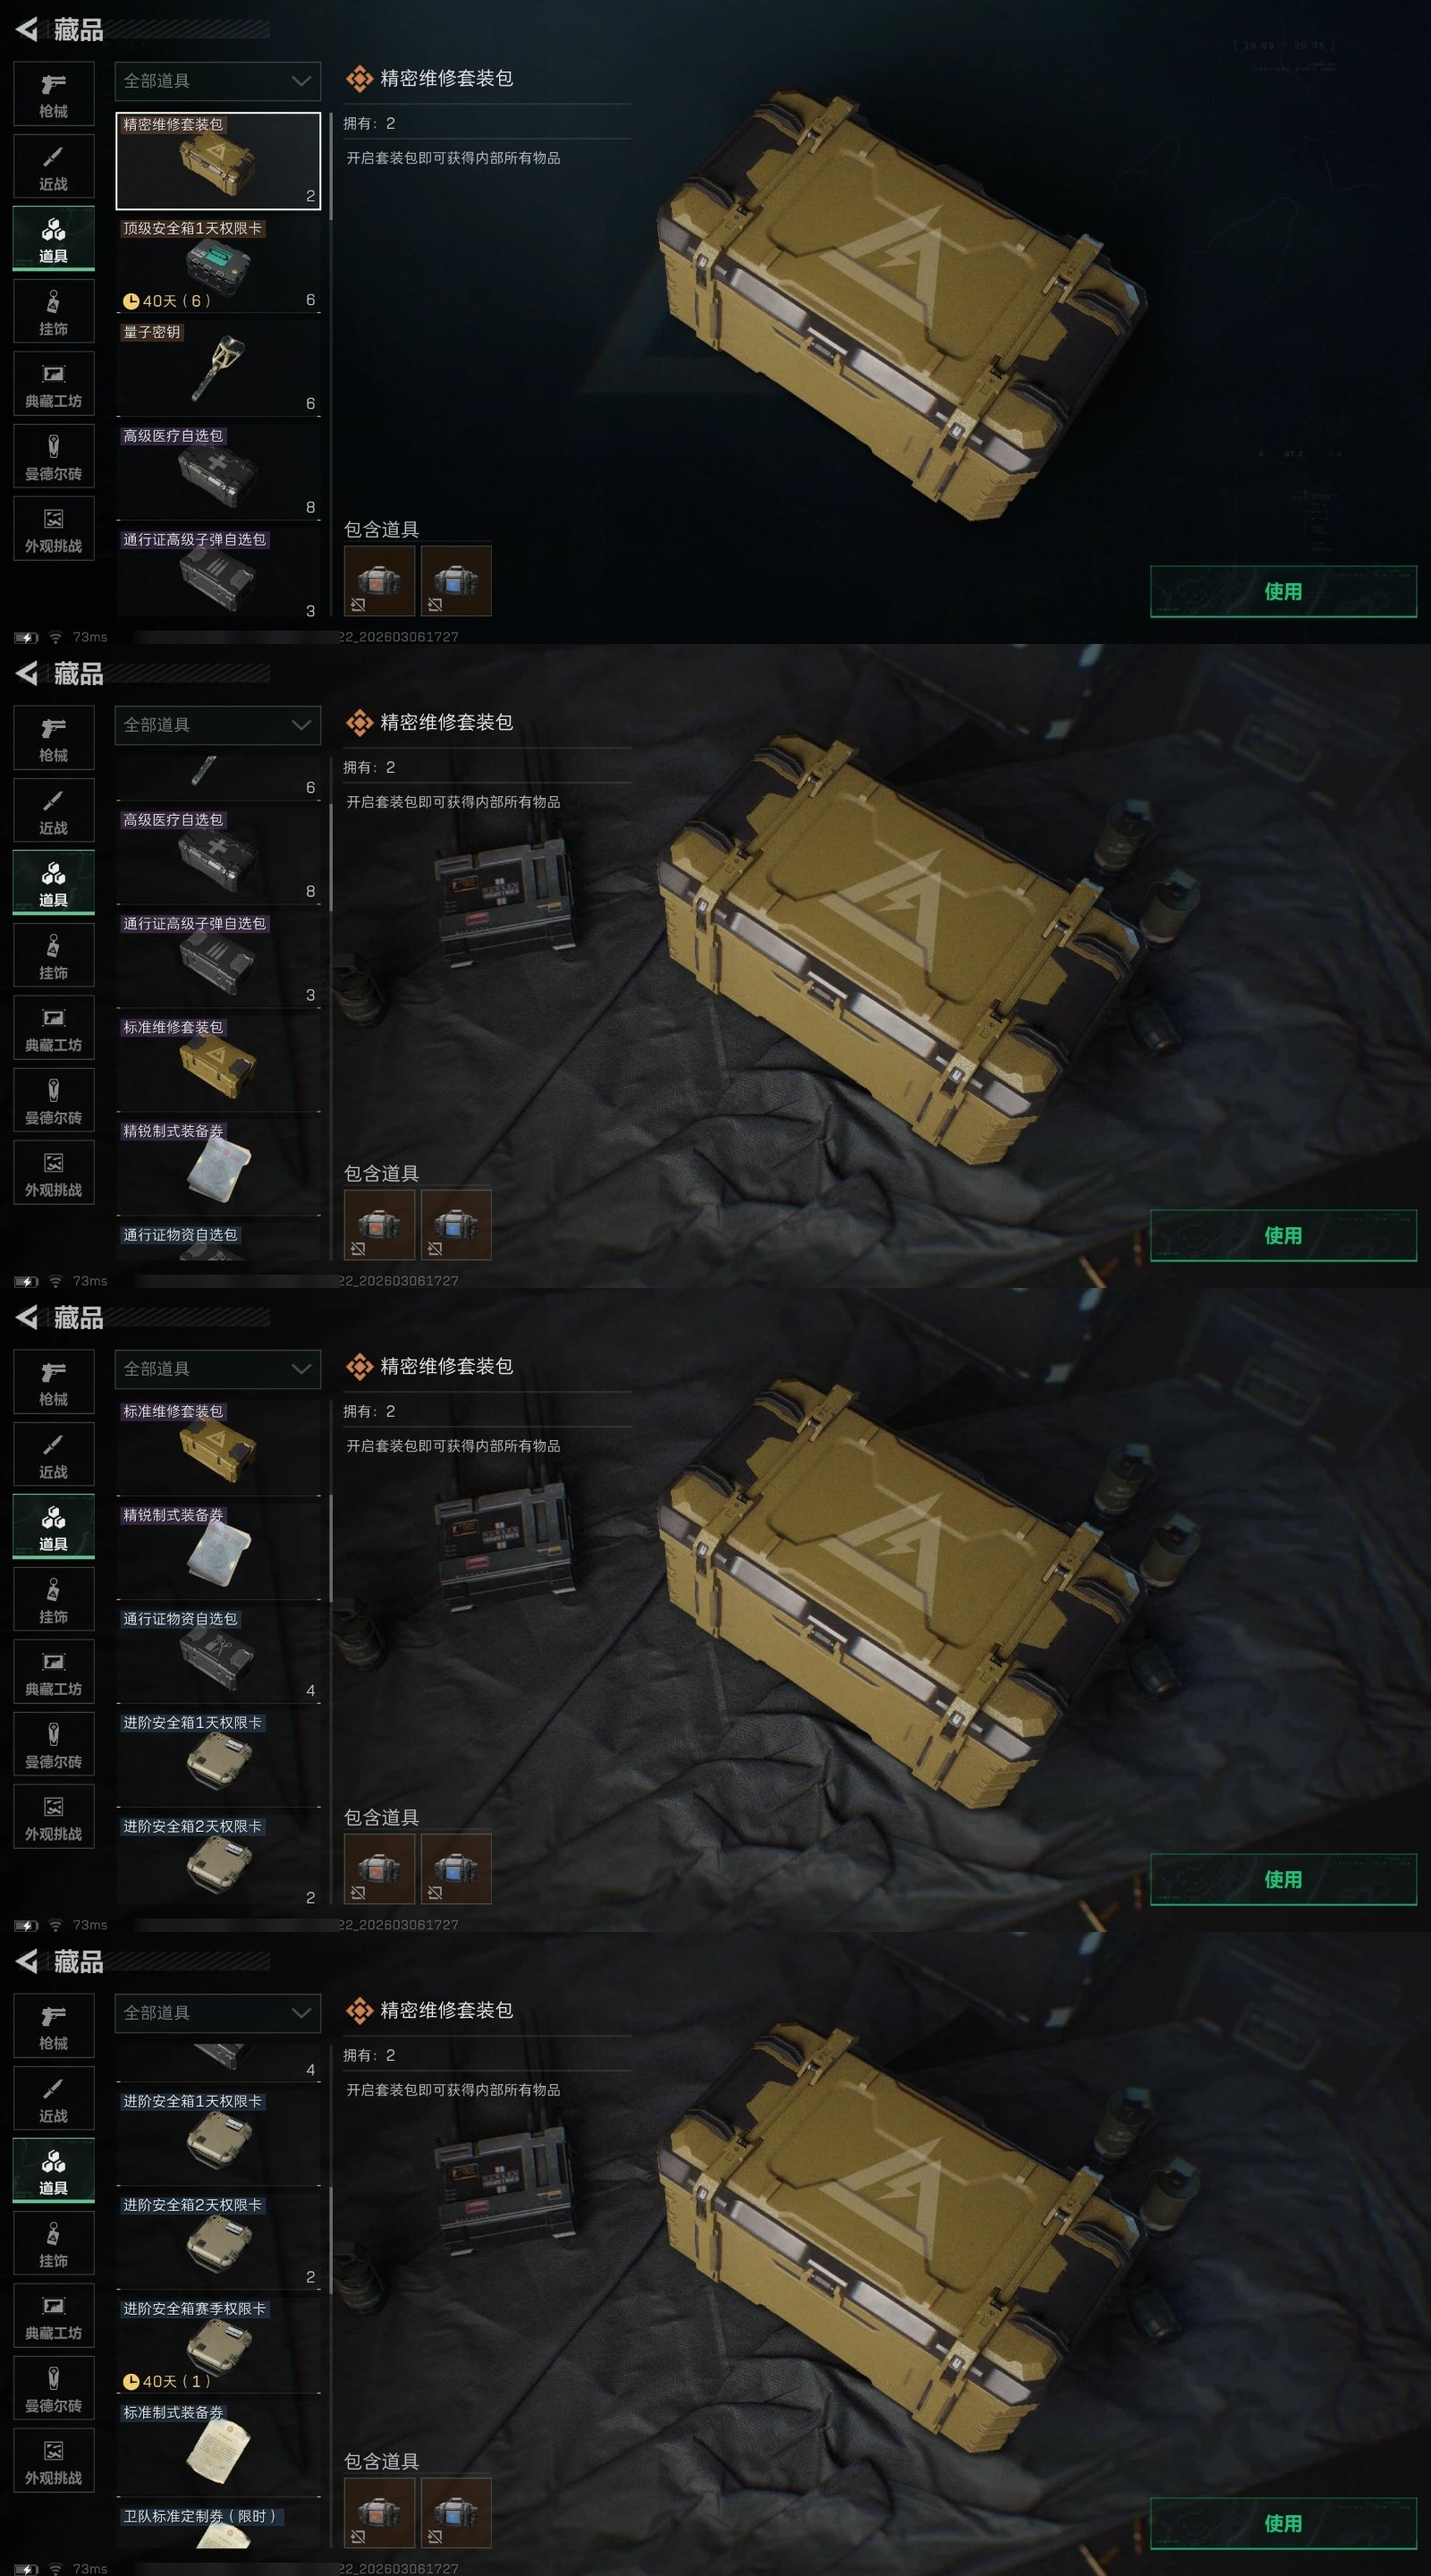Select the 顶级安全箱1天权限卡 item
The image size is (1431, 2576).
coord(218,264)
